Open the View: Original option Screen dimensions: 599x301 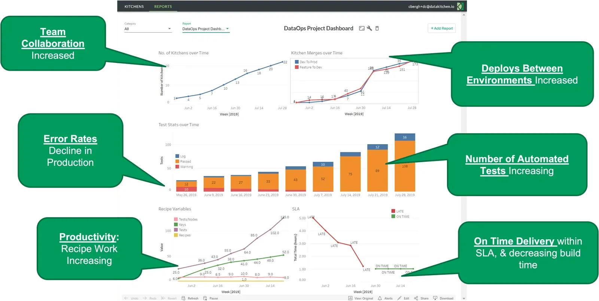pos(361,298)
